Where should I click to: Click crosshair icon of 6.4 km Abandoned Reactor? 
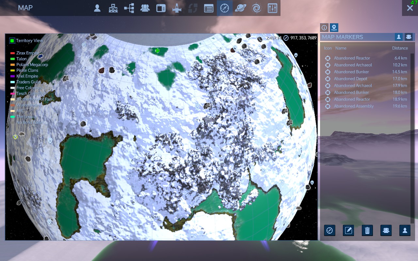pyautogui.click(x=328, y=58)
